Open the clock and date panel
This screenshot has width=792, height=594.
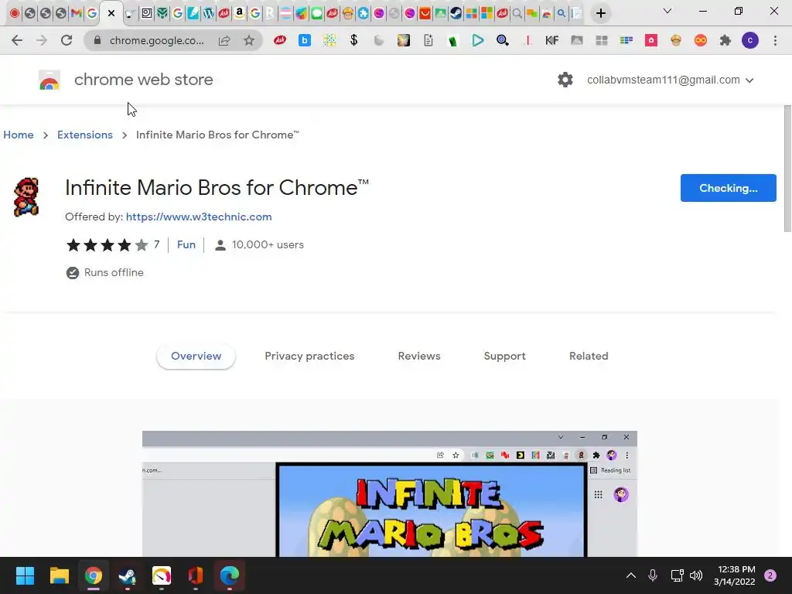735,575
